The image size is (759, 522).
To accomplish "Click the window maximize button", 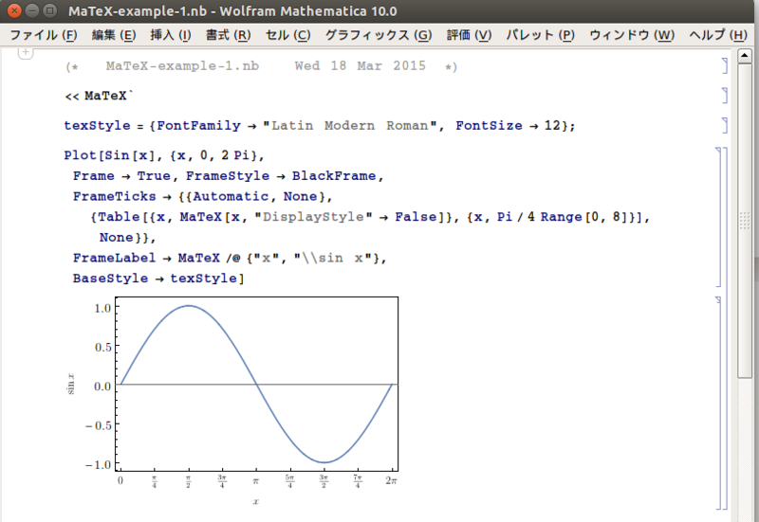I will pos(49,10).
